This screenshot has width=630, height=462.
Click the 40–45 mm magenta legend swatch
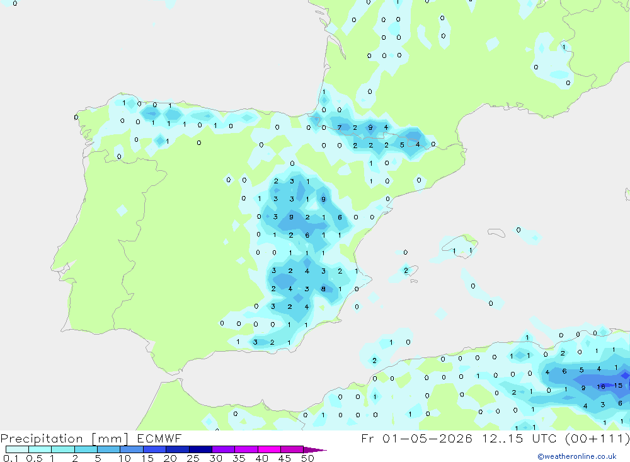tap(269, 449)
